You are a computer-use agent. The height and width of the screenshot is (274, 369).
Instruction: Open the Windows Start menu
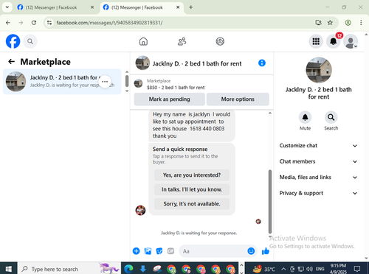[x=8, y=269]
